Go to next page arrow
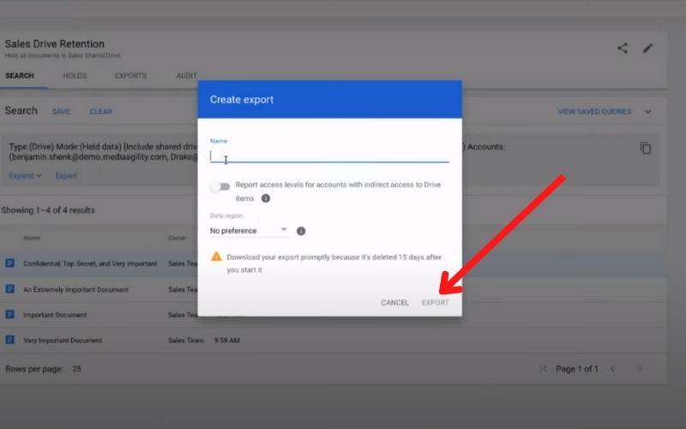686x429 pixels. click(x=640, y=369)
